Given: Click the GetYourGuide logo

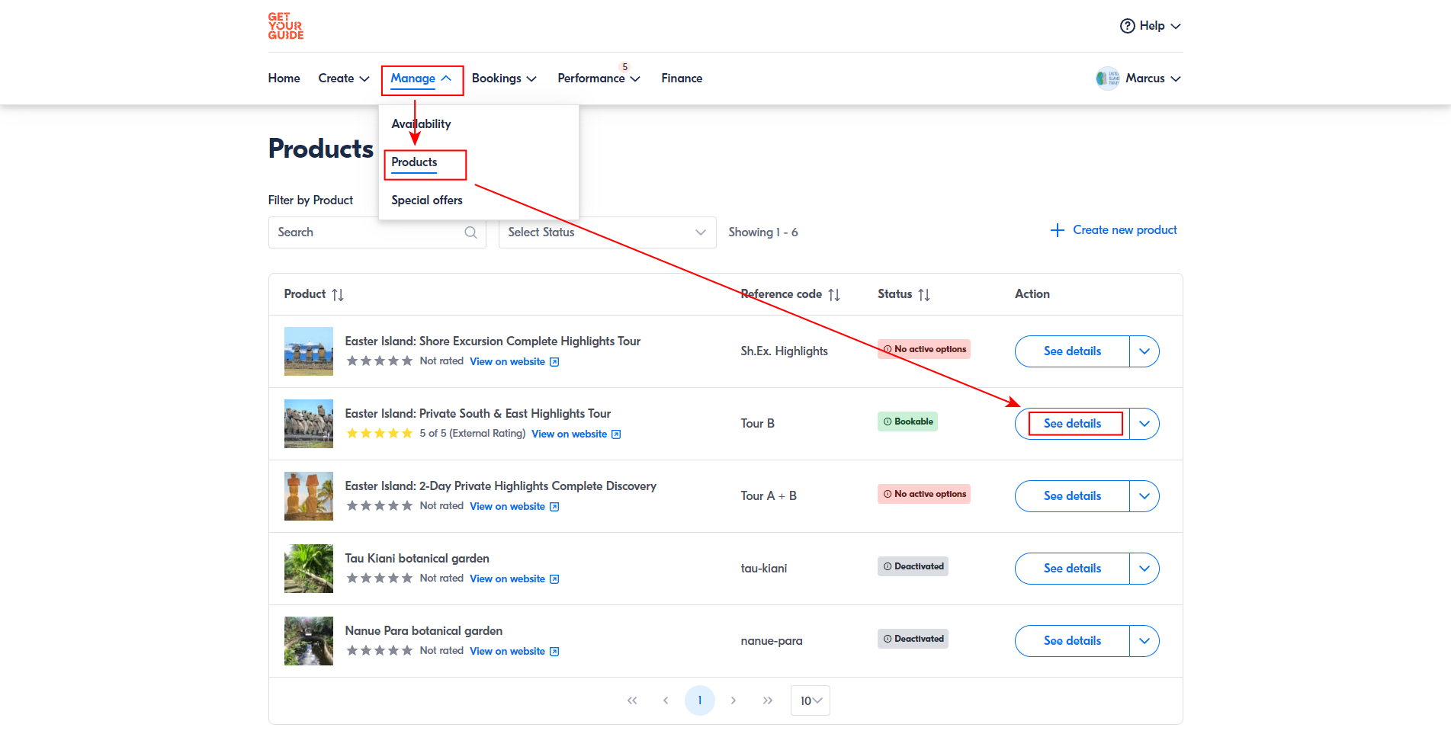Looking at the screenshot, I should coord(285,26).
